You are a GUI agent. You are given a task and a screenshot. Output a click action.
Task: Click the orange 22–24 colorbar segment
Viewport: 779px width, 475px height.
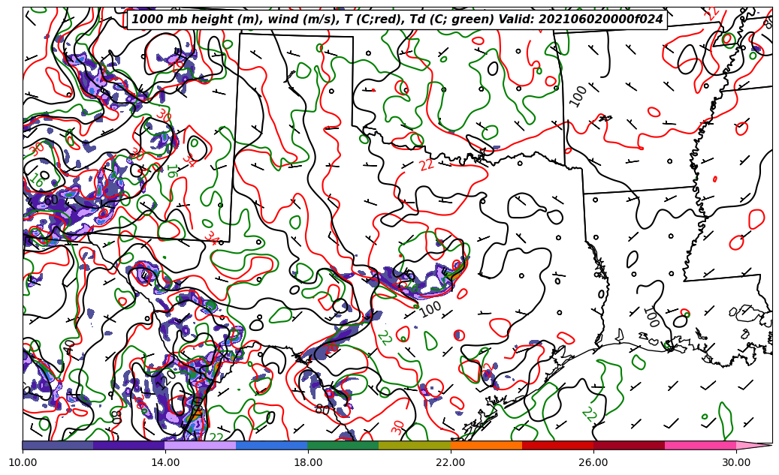[486, 445]
